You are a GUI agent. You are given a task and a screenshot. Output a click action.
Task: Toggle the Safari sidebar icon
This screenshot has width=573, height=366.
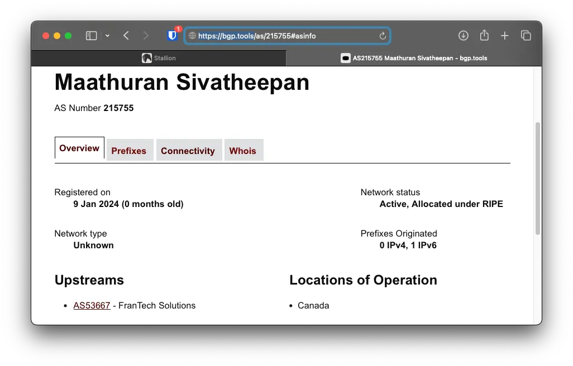91,36
